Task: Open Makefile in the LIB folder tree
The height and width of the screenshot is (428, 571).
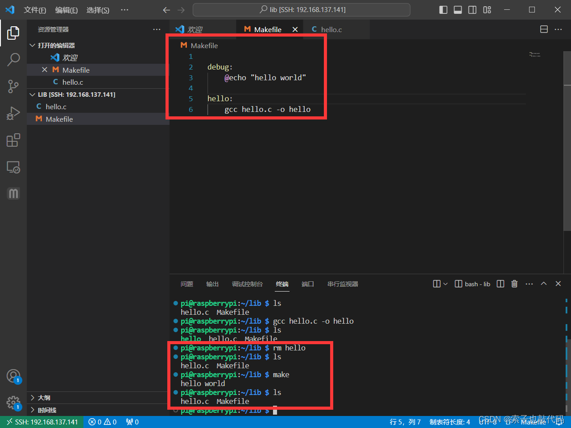Action: pos(98,119)
